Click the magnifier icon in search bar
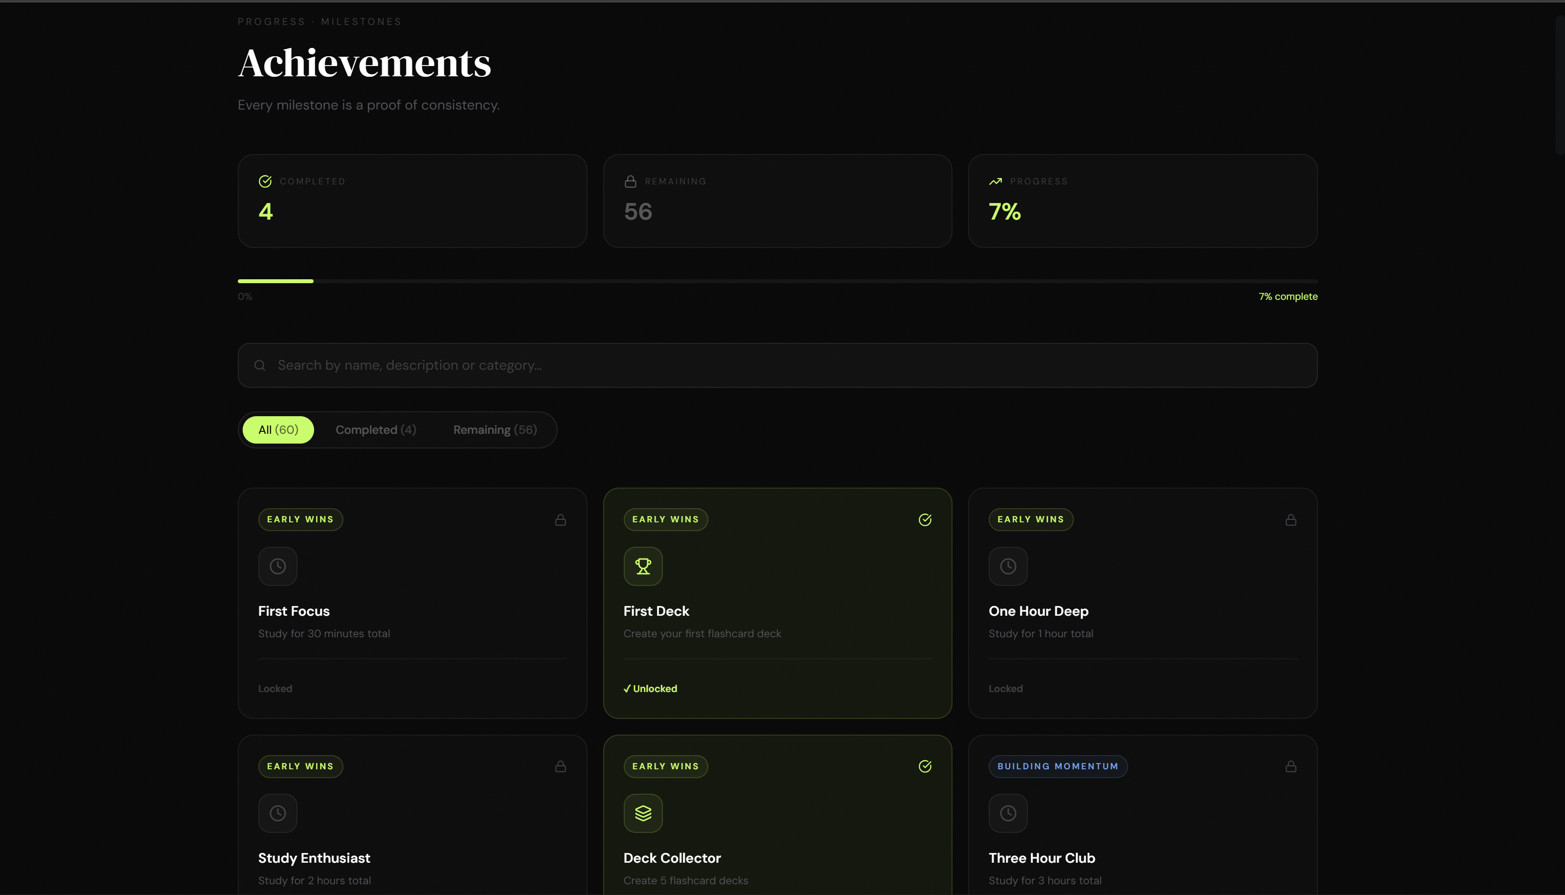 tap(260, 365)
